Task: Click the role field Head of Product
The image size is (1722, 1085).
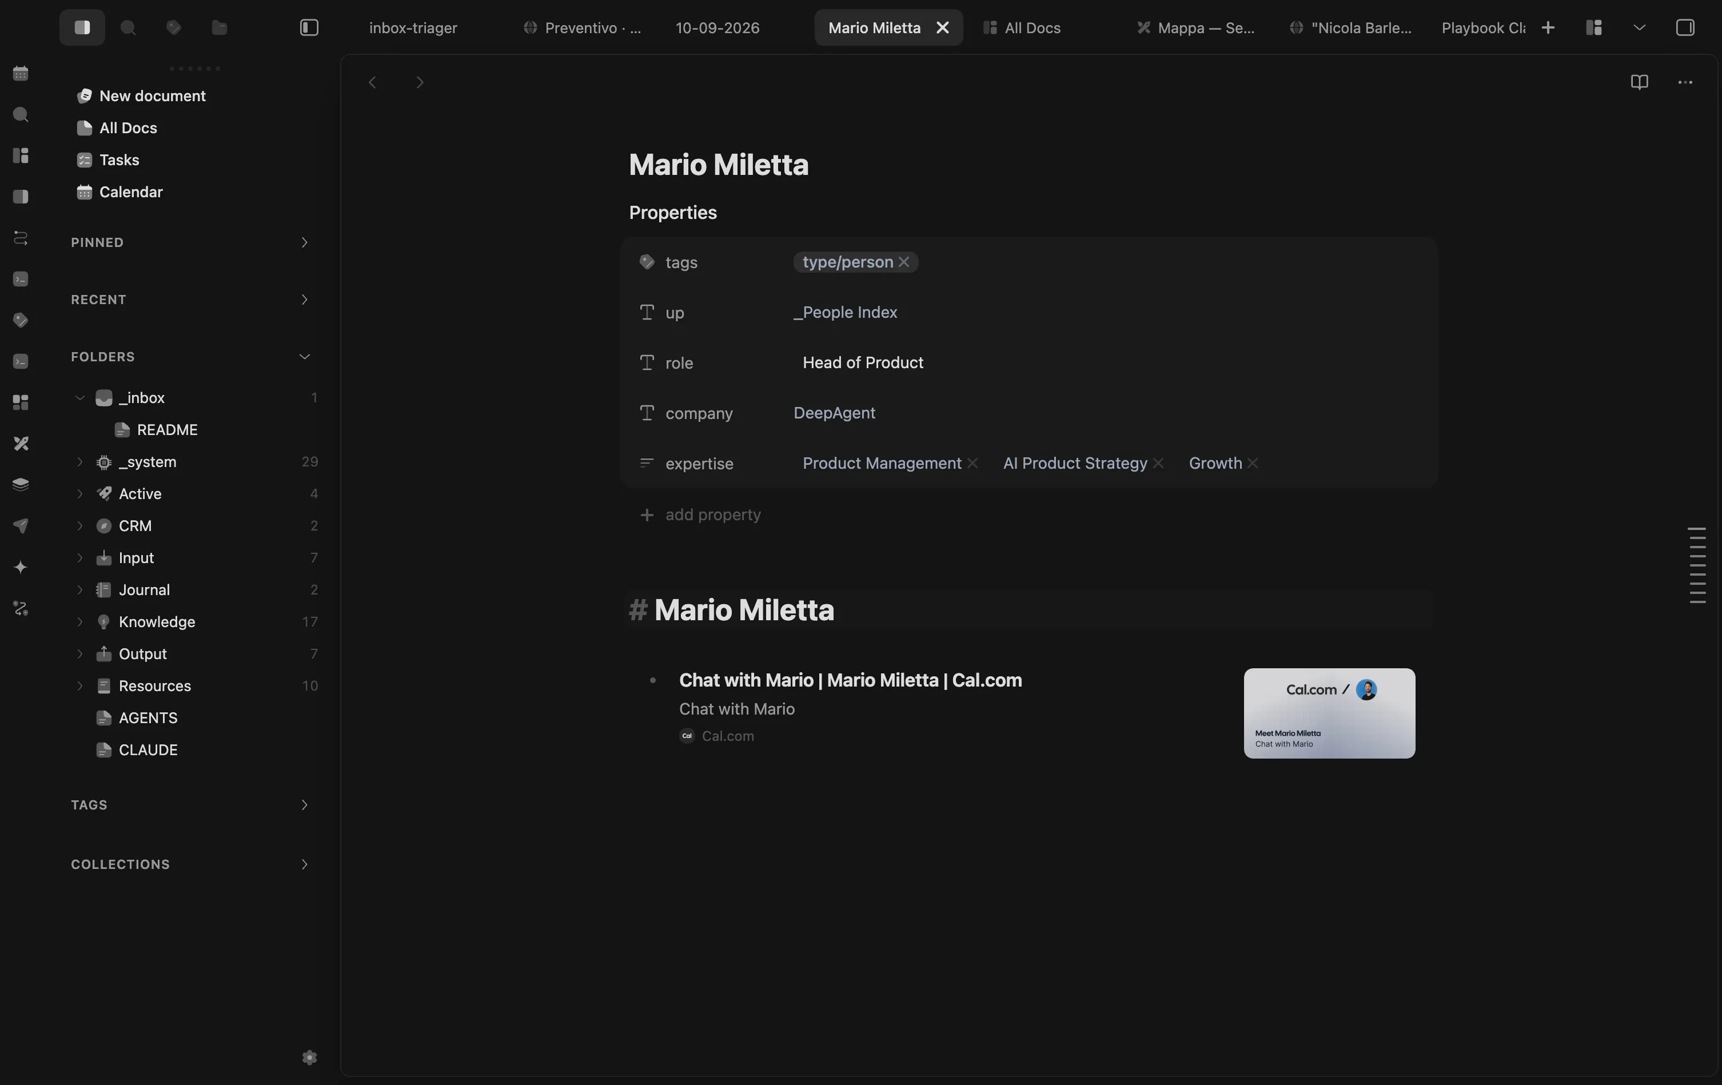Action: coord(863,362)
